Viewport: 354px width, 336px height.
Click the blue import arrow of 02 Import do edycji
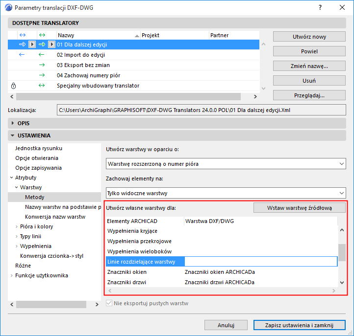coord(22,54)
